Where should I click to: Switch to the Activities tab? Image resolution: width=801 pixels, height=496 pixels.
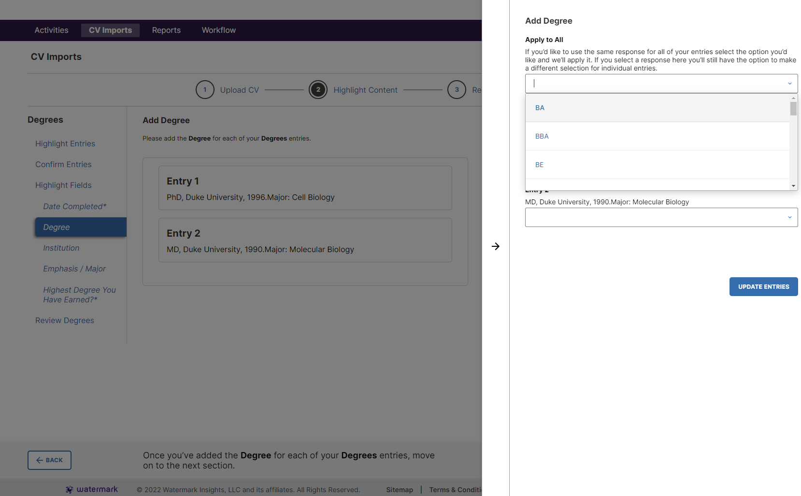click(51, 30)
